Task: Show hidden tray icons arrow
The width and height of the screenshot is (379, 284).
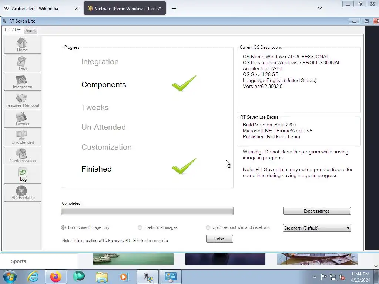Action: tap(315, 277)
